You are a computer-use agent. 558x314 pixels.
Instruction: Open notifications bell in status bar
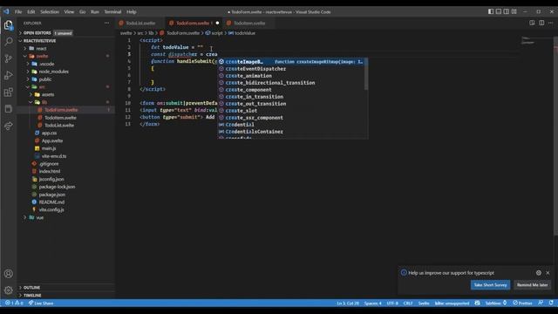(x=551, y=303)
